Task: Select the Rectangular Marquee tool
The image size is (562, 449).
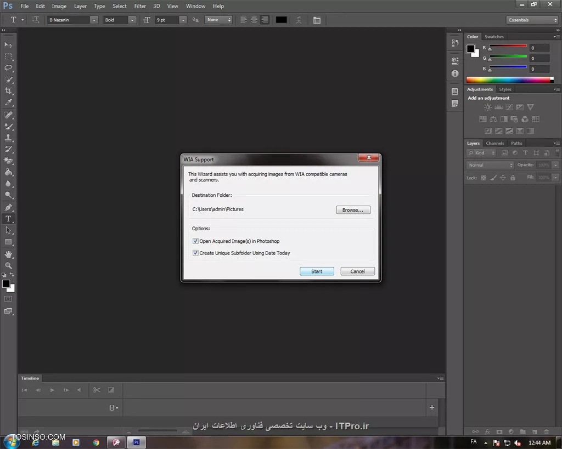Action: (8, 56)
